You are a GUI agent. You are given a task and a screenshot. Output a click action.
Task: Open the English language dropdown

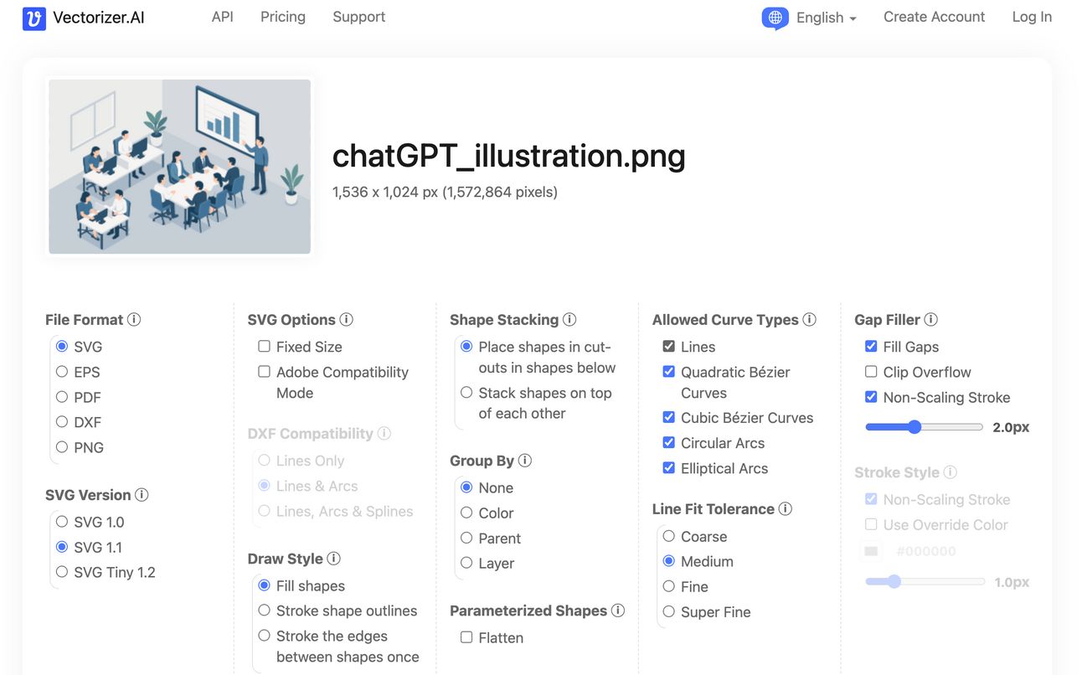[827, 18]
